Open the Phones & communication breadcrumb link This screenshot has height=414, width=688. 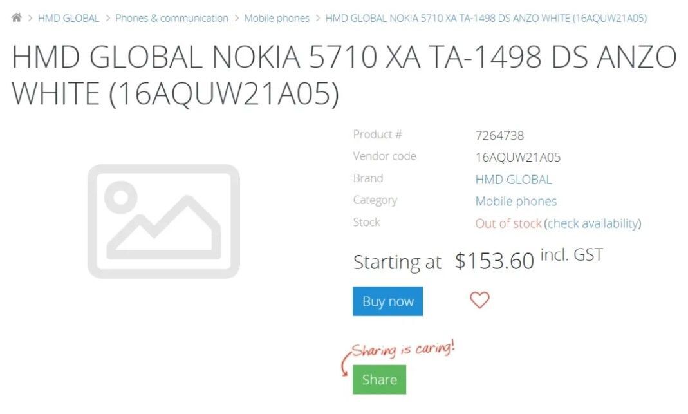tap(171, 18)
